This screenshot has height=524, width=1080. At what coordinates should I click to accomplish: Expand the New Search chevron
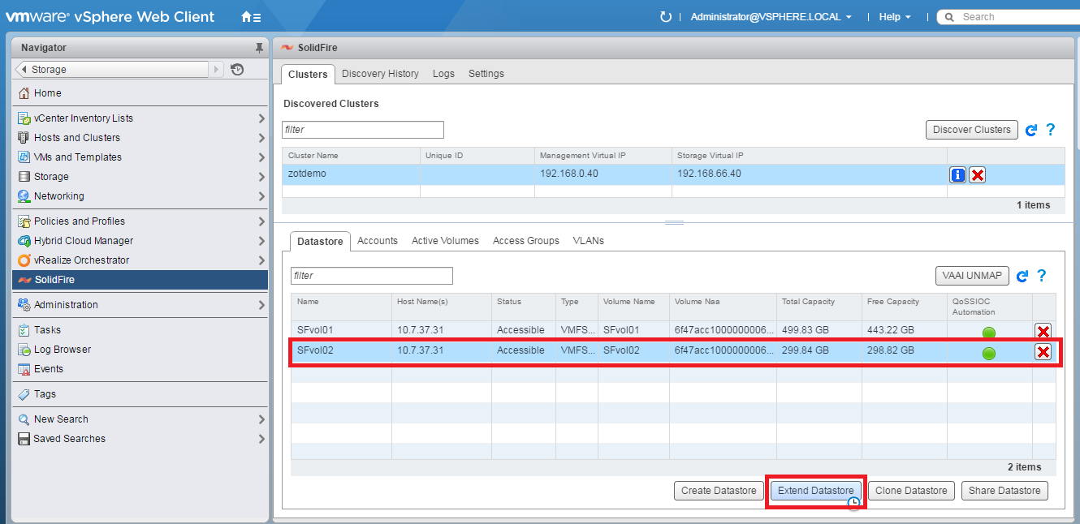pos(261,419)
